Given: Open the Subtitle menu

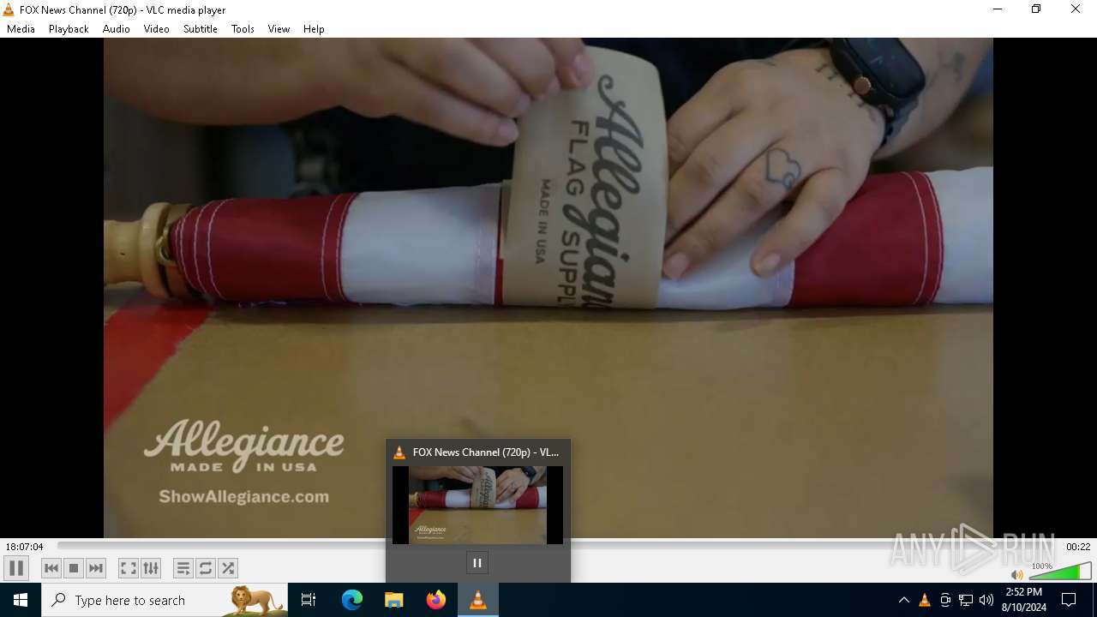Looking at the screenshot, I should [201, 29].
